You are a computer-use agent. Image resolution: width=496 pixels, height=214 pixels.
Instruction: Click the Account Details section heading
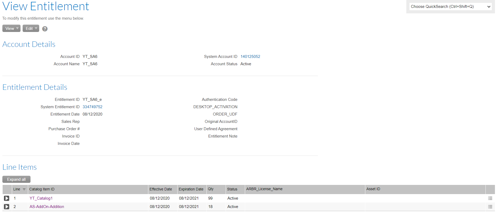(x=29, y=44)
